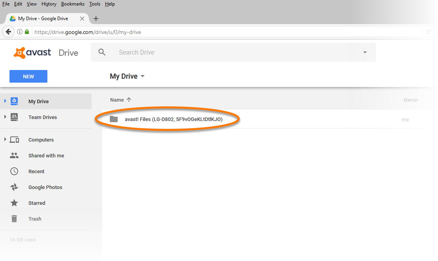
Task: Click the Shared with me people icon
Action: pos(14,155)
